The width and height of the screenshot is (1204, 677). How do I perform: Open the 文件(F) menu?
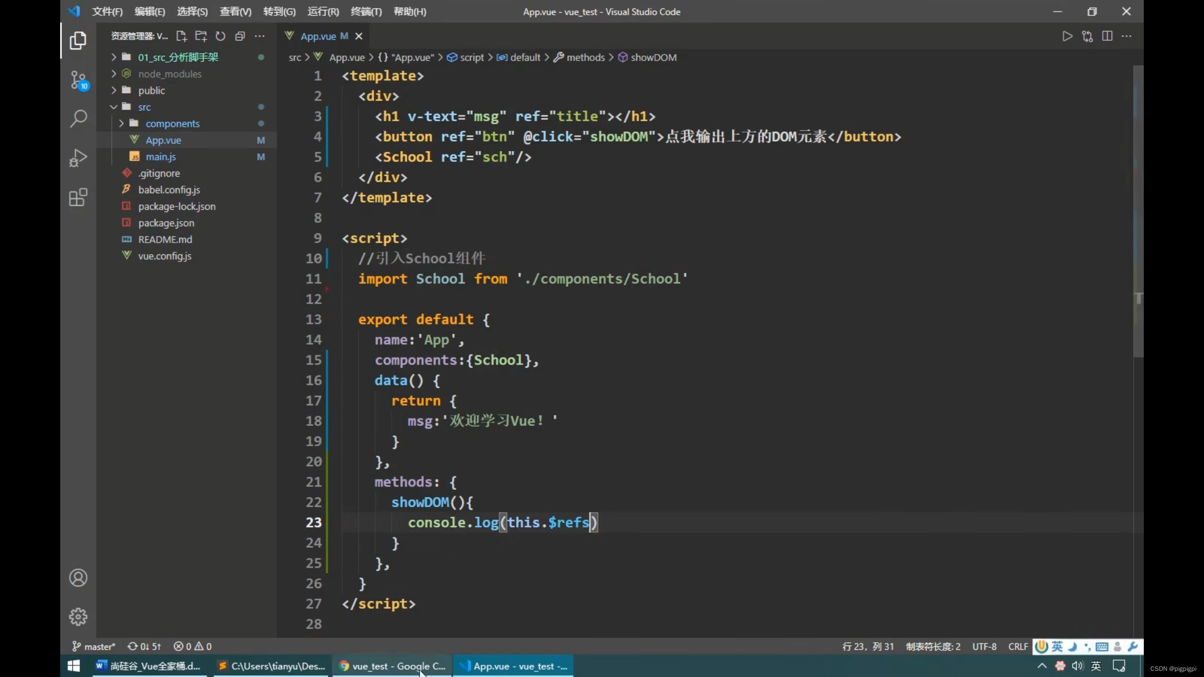point(107,12)
